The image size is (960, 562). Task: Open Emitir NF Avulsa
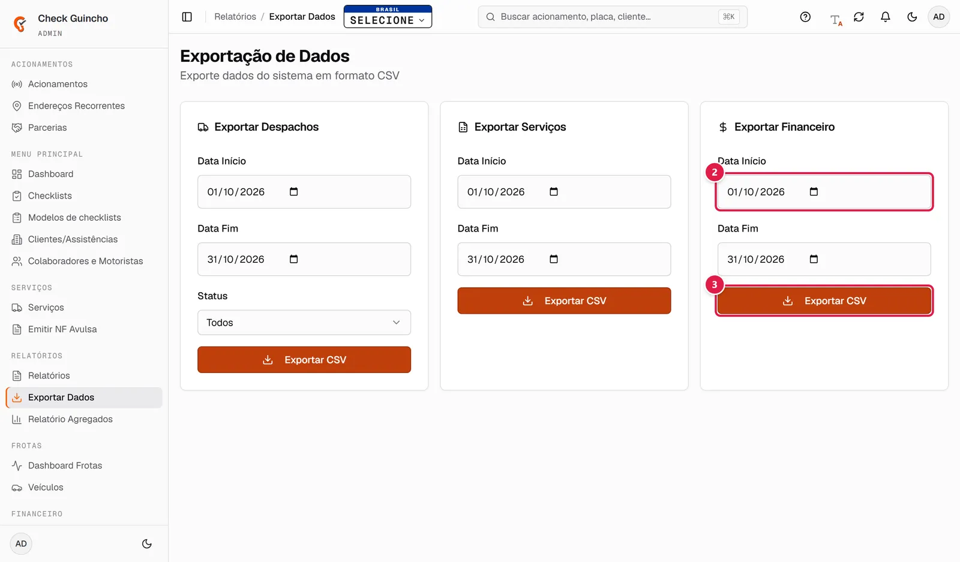click(x=84, y=329)
